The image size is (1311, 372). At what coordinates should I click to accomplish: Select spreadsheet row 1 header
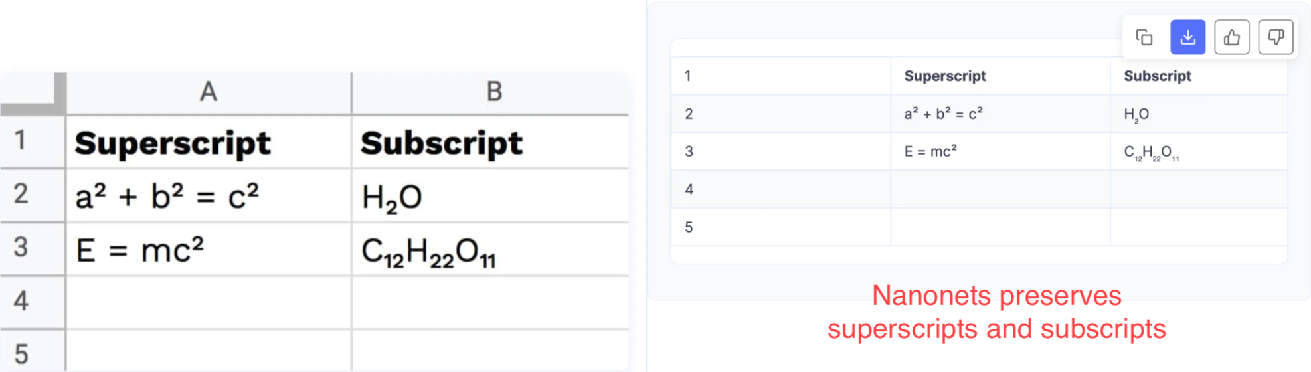(x=21, y=140)
